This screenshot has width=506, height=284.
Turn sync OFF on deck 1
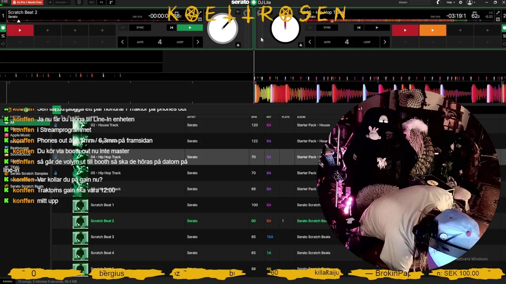click(x=123, y=28)
